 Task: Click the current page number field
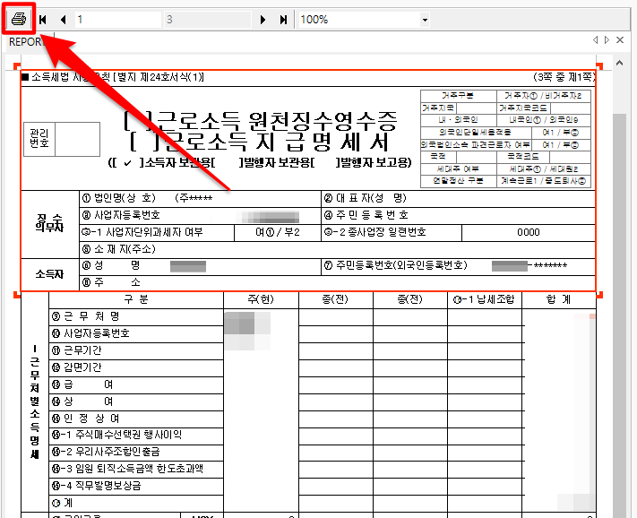117,20
